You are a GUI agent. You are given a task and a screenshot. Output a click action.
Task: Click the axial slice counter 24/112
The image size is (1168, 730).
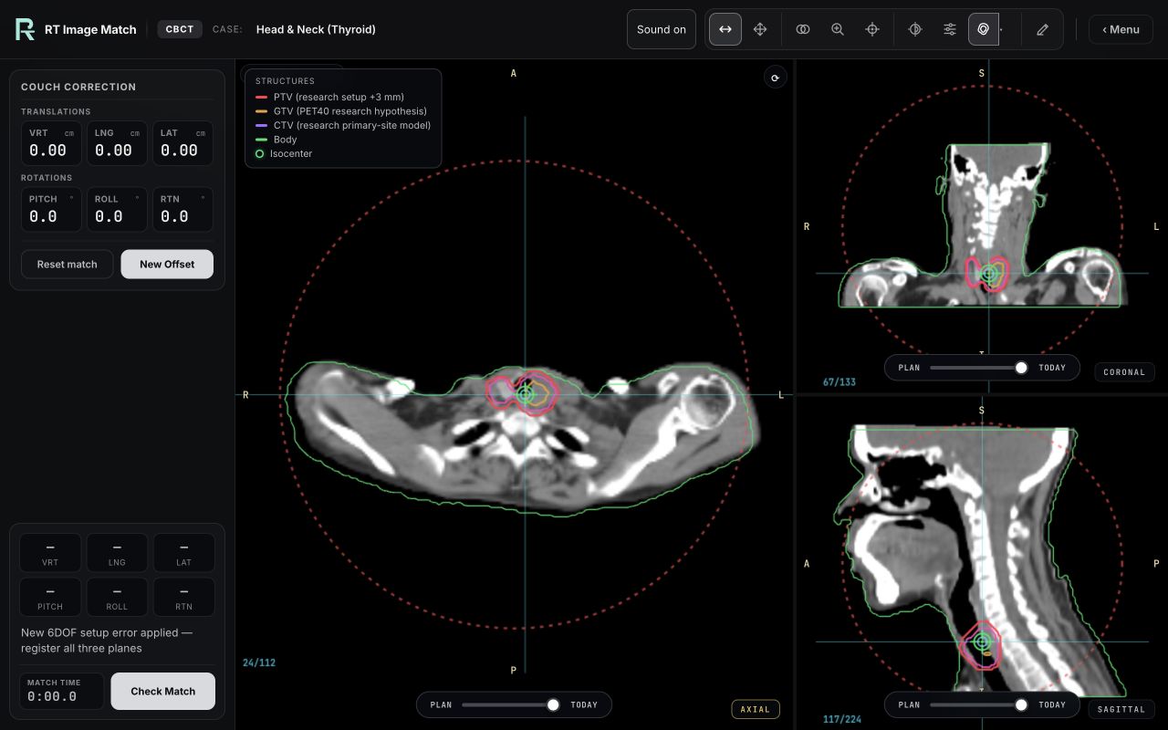259,662
